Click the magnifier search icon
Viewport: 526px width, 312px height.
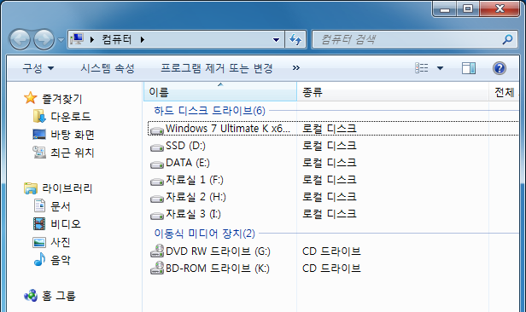pyautogui.click(x=507, y=39)
